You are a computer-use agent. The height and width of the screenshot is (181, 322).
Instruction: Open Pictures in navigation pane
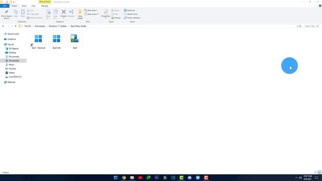pyautogui.click(x=11, y=69)
